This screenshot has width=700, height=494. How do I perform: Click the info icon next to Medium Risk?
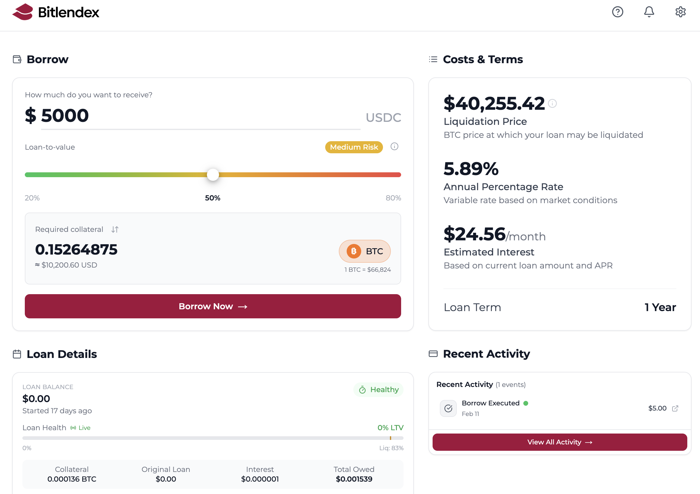click(394, 147)
